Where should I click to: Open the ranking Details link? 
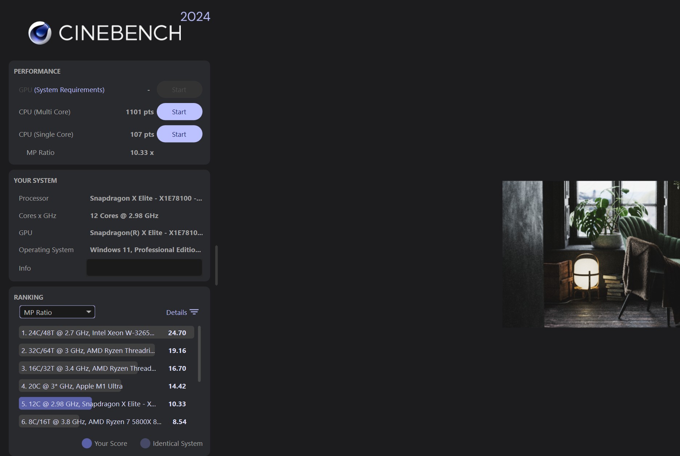tap(176, 312)
